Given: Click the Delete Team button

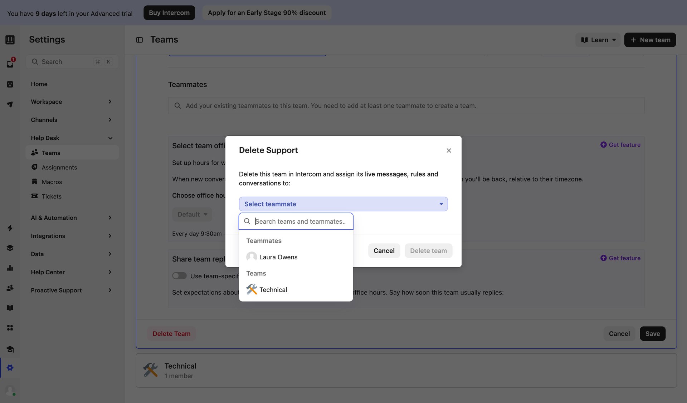Looking at the screenshot, I should pos(171,333).
